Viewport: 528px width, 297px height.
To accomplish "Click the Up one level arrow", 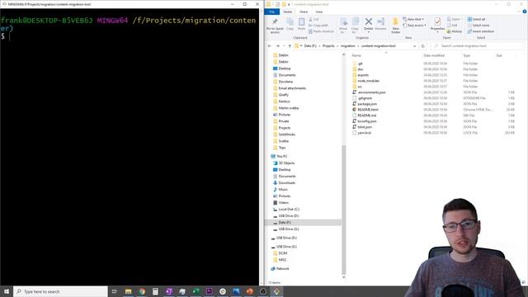I will coord(290,46).
